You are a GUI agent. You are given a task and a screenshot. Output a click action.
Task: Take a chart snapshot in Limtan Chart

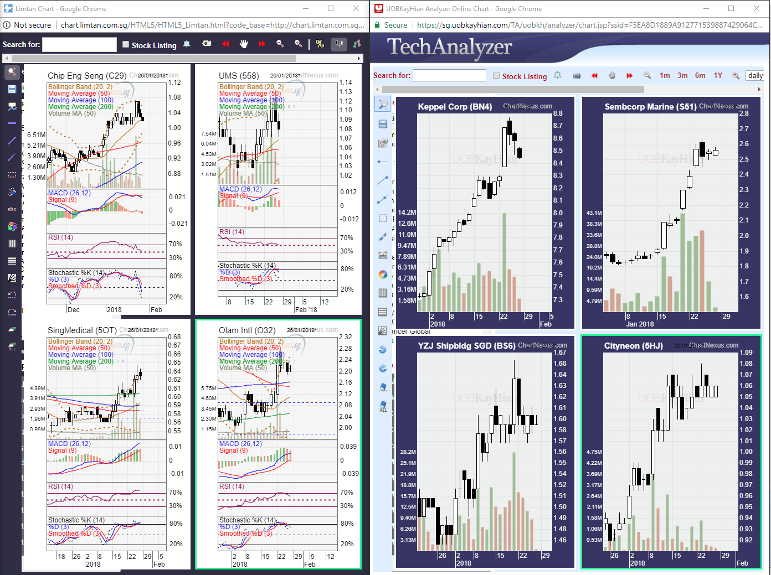[x=207, y=44]
